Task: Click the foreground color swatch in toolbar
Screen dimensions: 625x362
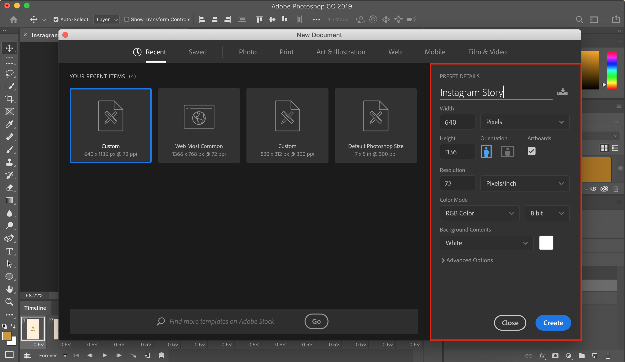Action: (6, 336)
